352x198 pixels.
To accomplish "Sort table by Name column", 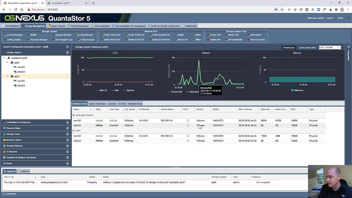I will tap(82, 109).
